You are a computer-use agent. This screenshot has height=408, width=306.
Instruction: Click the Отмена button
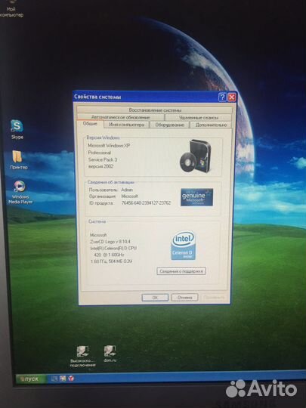coord(185,297)
